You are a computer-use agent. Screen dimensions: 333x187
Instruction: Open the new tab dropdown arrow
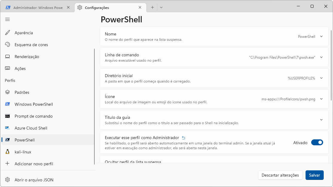[161, 7]
